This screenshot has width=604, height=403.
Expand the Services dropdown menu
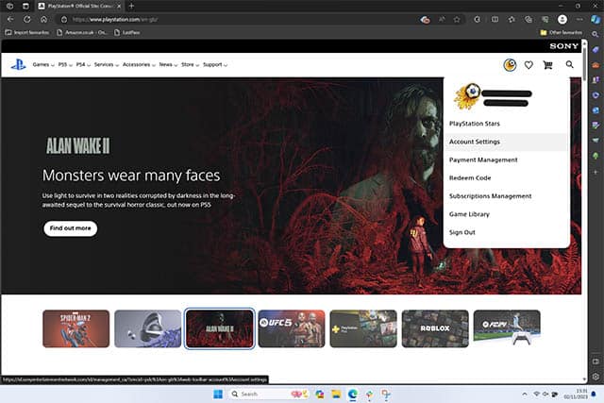click(x=106, y=65)
